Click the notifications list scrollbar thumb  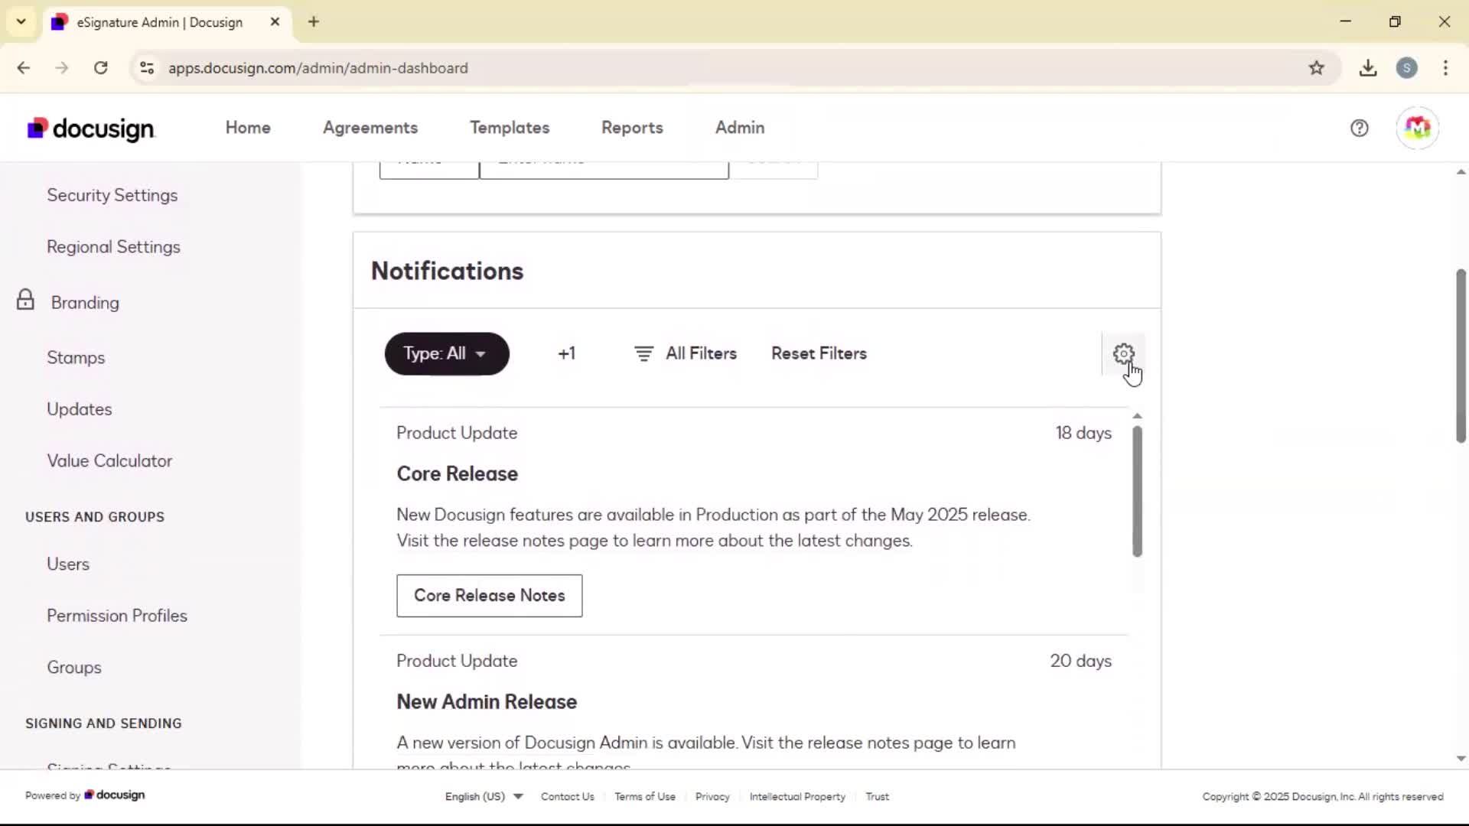pos(1137,491)
